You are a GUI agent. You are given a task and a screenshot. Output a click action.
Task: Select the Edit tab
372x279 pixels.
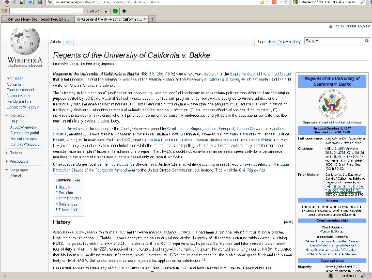click(272, 41)
